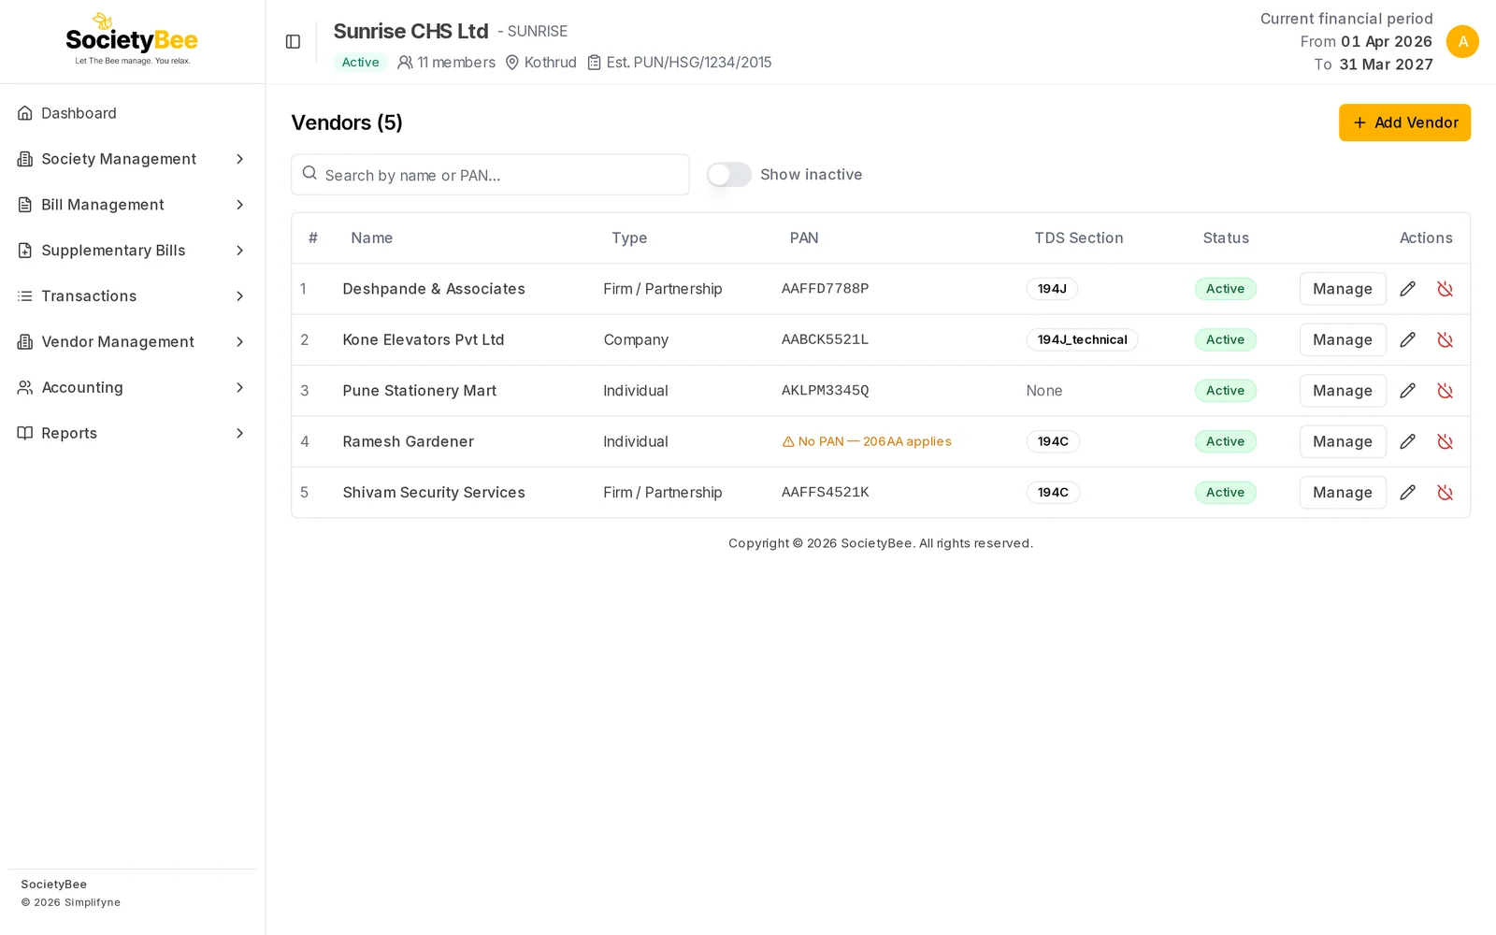Click the SocietyBee logo
Image resolution: width=1496 pixels, height=935 pixels.
click(x=132, y=39)
